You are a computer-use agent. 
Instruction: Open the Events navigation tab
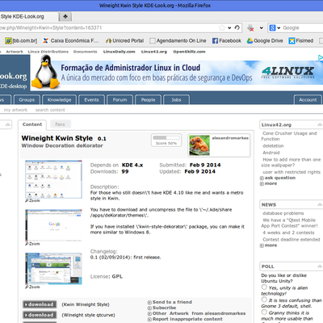point(91,100)
